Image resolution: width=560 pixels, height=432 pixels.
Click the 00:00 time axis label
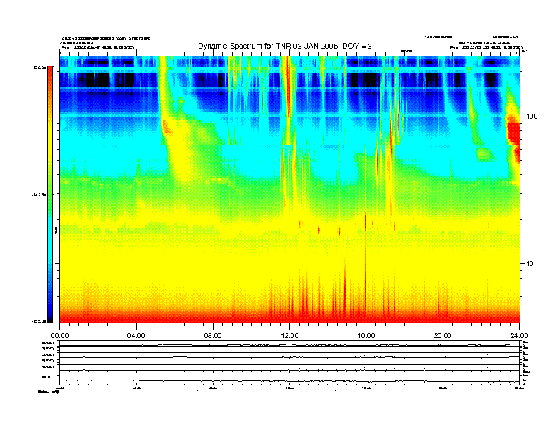pyautogui.click(x=59, y=336)
